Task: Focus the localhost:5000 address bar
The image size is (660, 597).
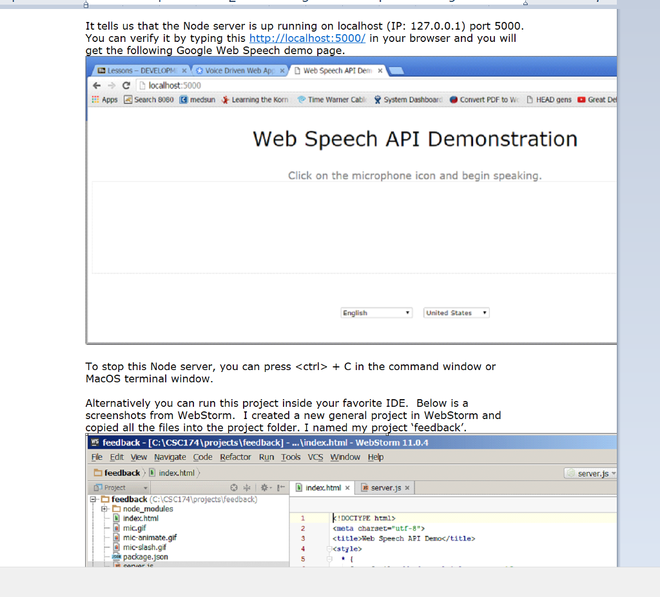Action: [x=374, y=86]
